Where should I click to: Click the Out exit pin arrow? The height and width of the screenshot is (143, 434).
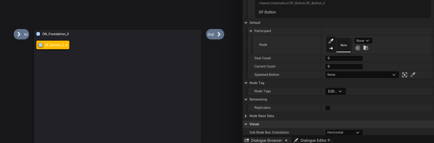coord(219,34)
